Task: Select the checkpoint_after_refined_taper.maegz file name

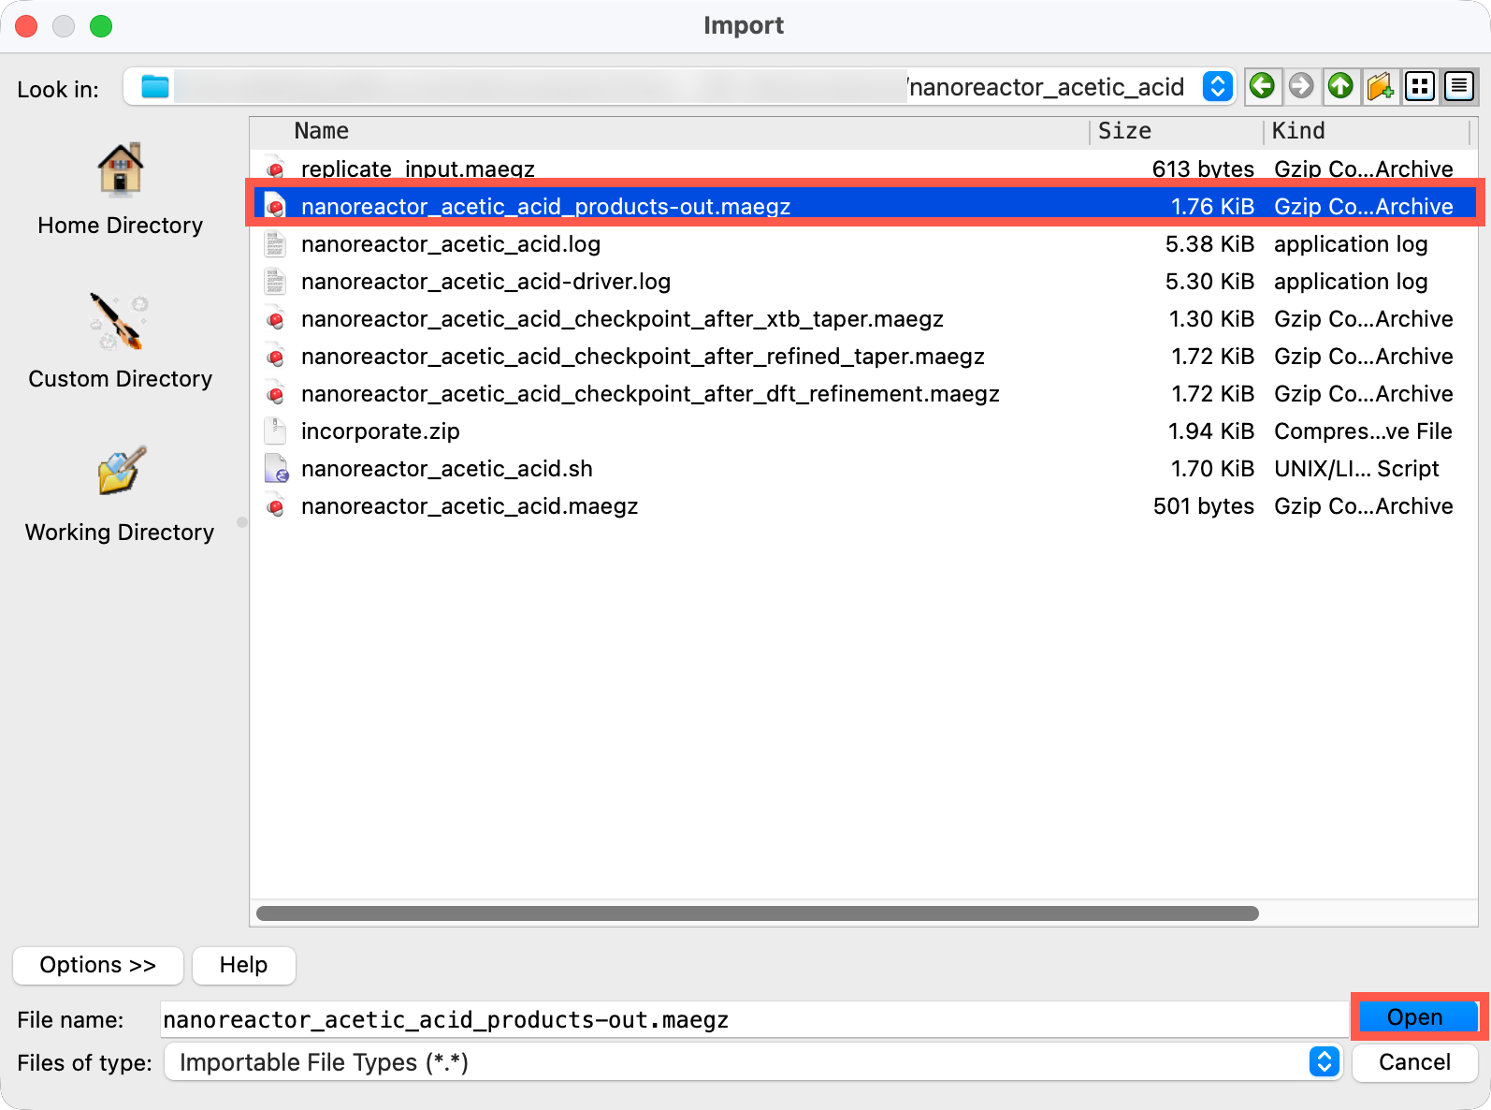Action: click(x=643, y=357)
